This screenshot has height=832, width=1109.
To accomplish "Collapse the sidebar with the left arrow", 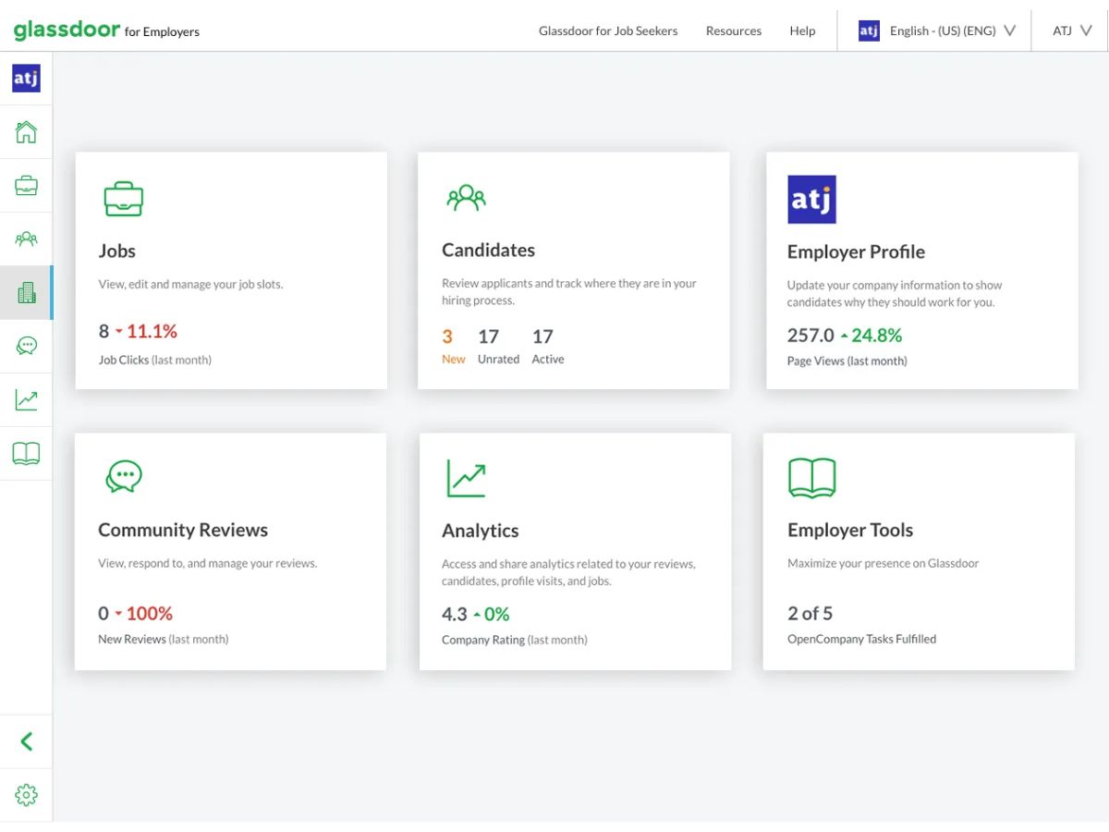I will click(x=26, y=741).
